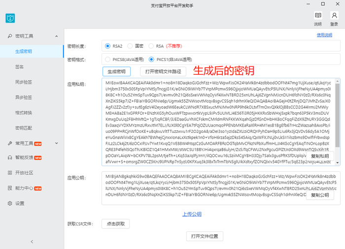Image resolution: width=345 pixels, height=249 pixels.
Task: Collapse the 密钥工具 section chevron
Action: click(57, 36)
